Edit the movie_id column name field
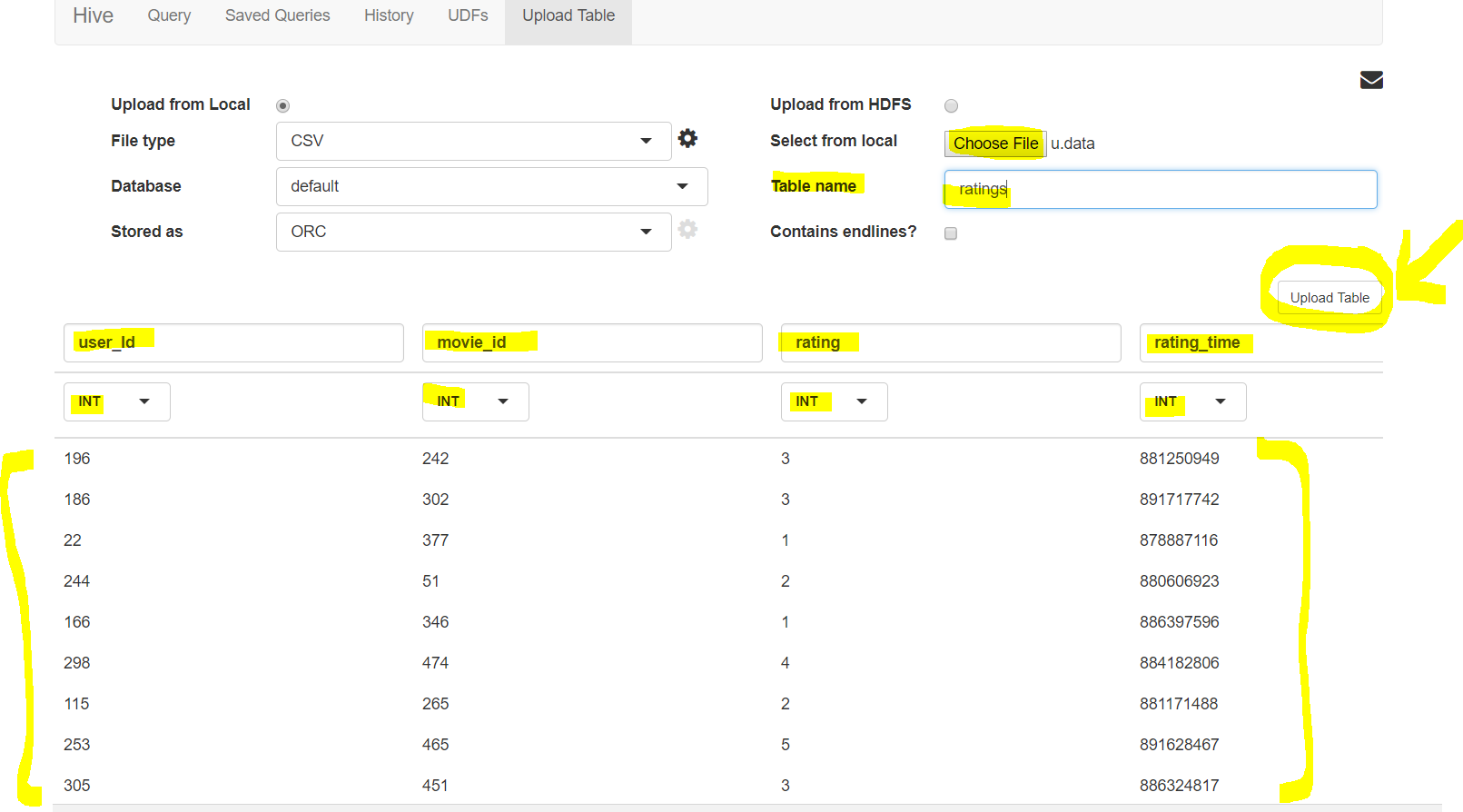Viewport: 1463px width, 812px height. point(592,342)
